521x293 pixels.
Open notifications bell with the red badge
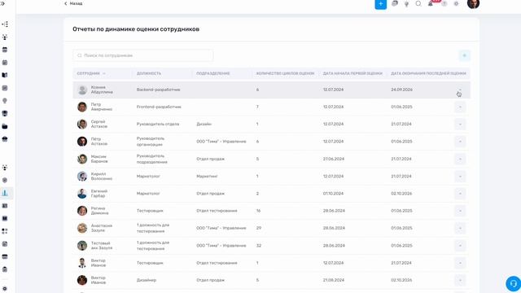pyautogui.click(x=431, y=3)
